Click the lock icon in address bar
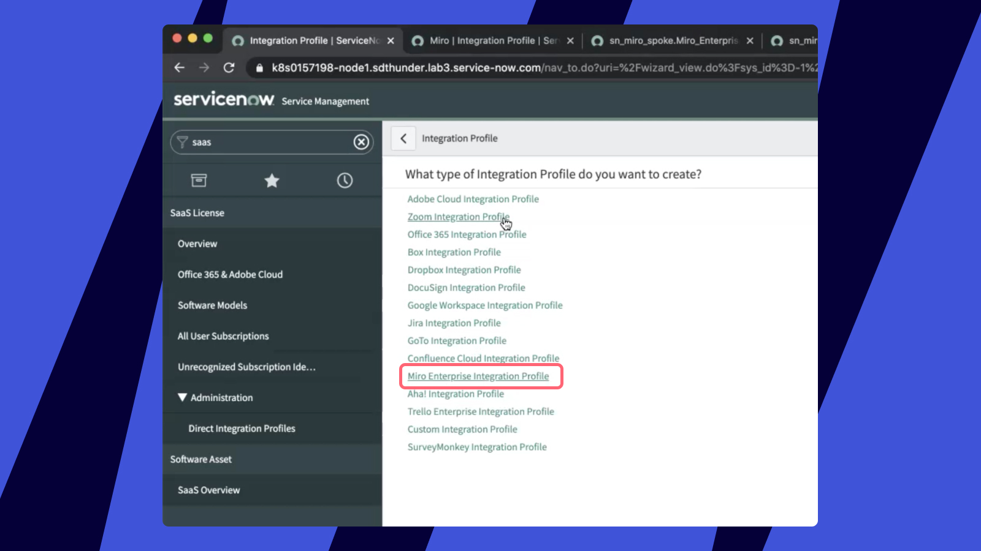The image size is (981, 551). coord(259,68)
